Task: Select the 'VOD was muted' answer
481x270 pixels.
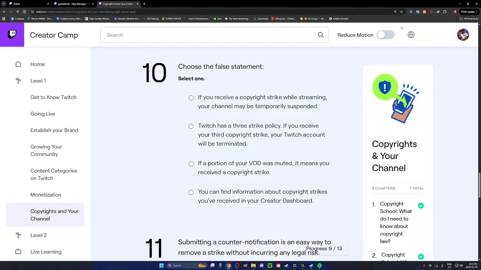Action: [x=191, y=164]
